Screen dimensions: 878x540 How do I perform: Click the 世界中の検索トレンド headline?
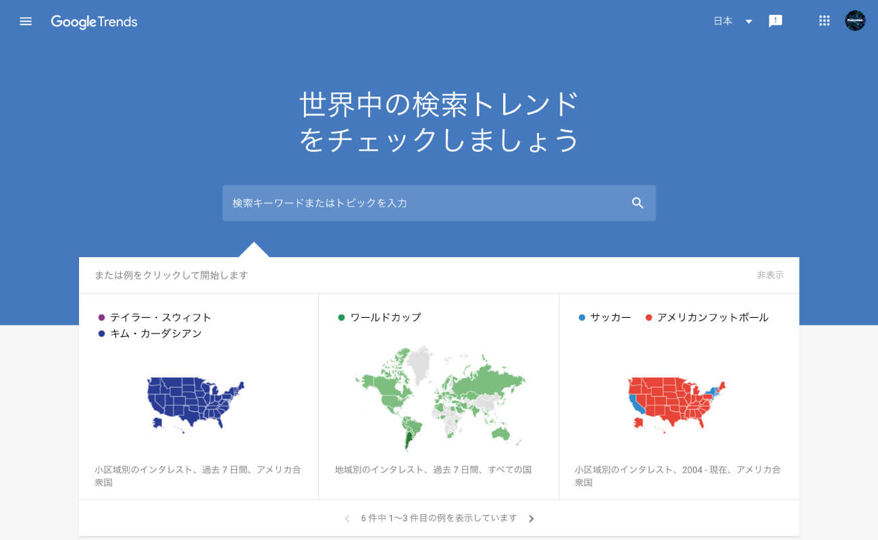pyautogui.click(x=439, y=122)
